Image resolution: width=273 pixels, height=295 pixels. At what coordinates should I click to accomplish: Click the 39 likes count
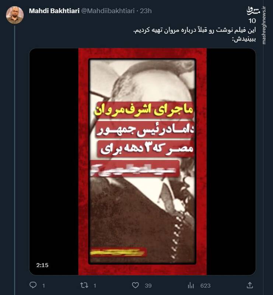[148, 286]
